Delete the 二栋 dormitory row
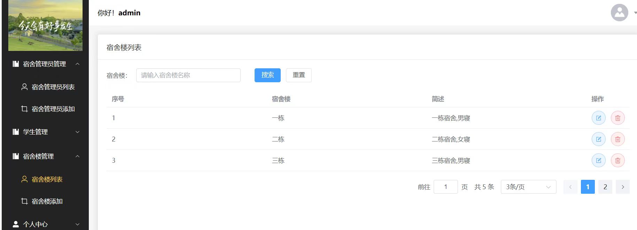This screenshot has width=637, height=230. 617,139
